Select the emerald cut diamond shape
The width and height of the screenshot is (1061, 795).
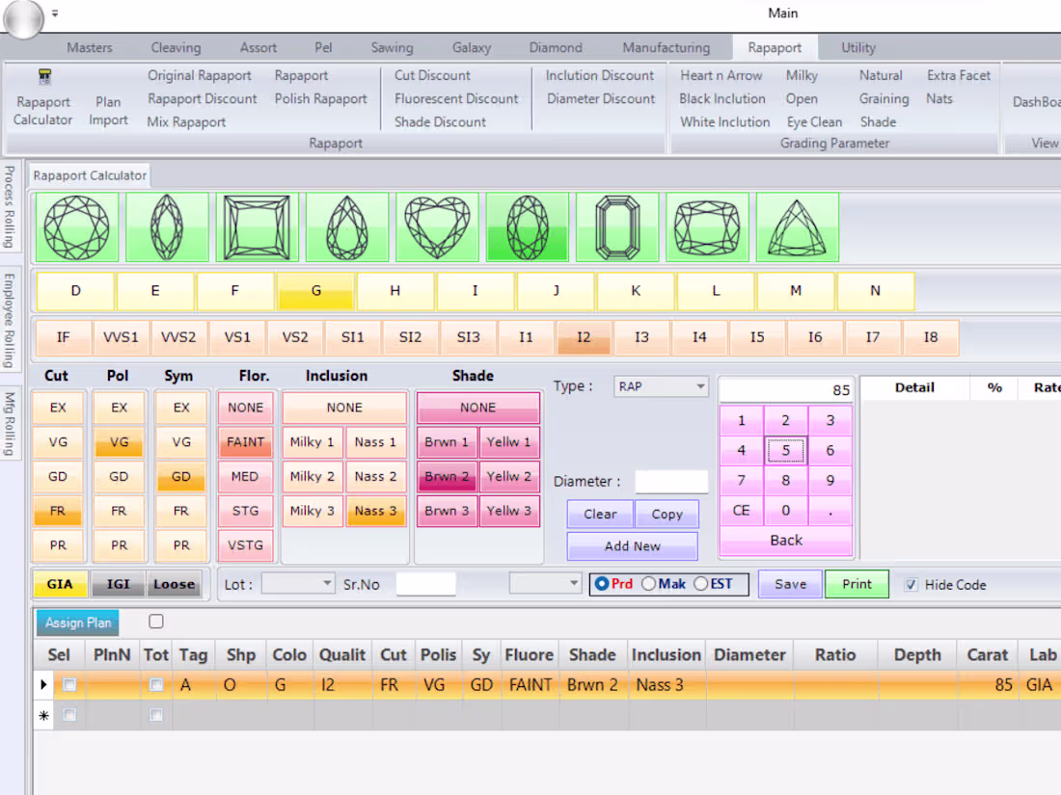[x=617, y=227]
